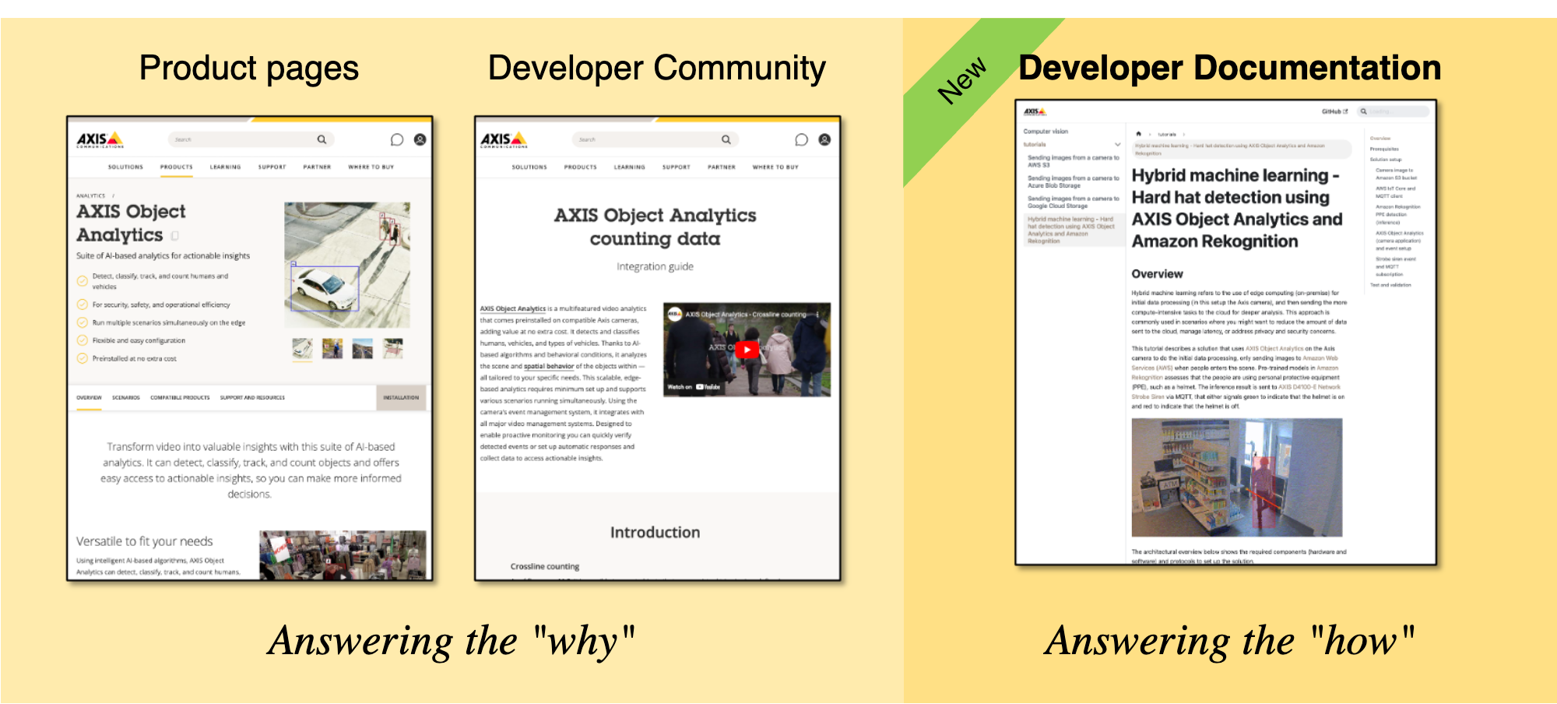Open Sending images to Google Cloud Storage tutorial
The width and height of the screenshot is (1557, 704).
(1073, 202)
